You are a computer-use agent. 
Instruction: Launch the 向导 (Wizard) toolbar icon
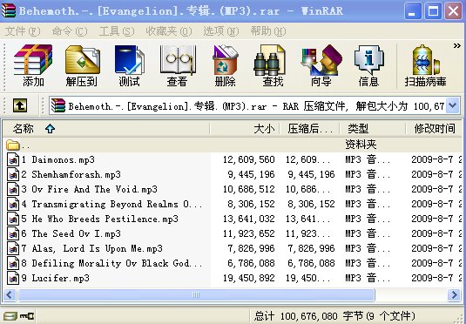click(x=321, y=60)
